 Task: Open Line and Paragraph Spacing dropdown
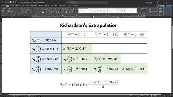[63, 12]
